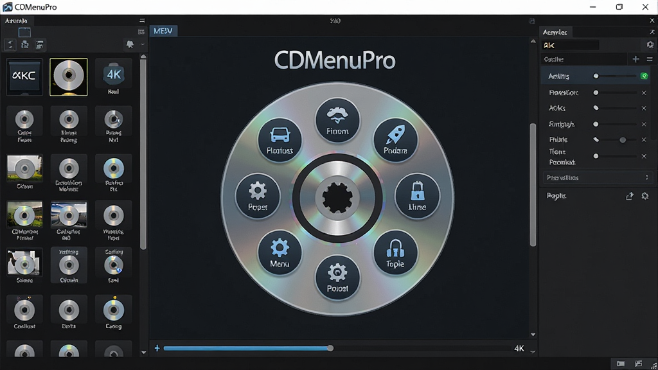This screenshot has height=370, width=658.
Task: Click the Raplie share icon
Action: click(630, 196)
